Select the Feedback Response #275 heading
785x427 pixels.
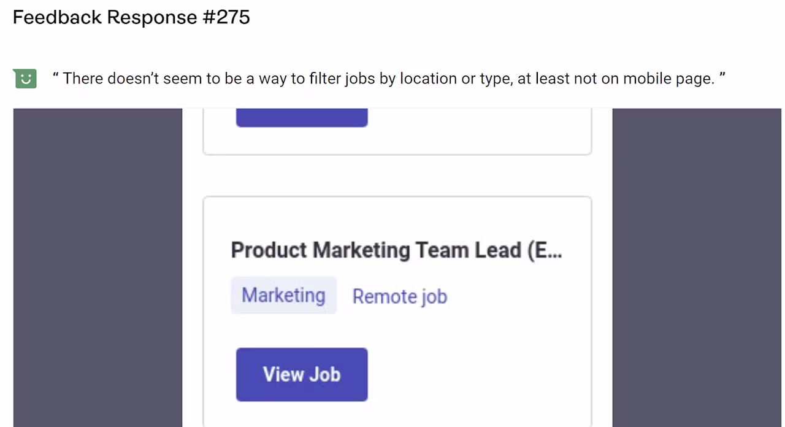coord(131,17)
